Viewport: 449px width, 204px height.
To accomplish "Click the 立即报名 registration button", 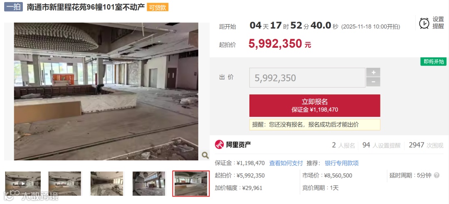I will [x=315, y=105].
